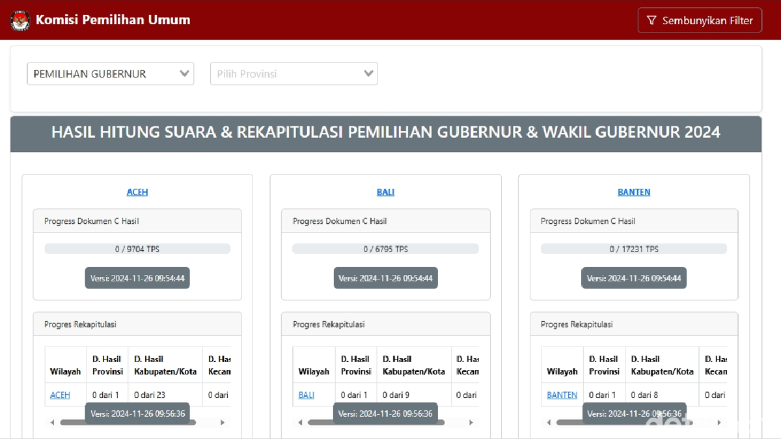Expand the Pilih Provinsi dropdown
The height and width of the screenshot is (439, 781).
294,74
